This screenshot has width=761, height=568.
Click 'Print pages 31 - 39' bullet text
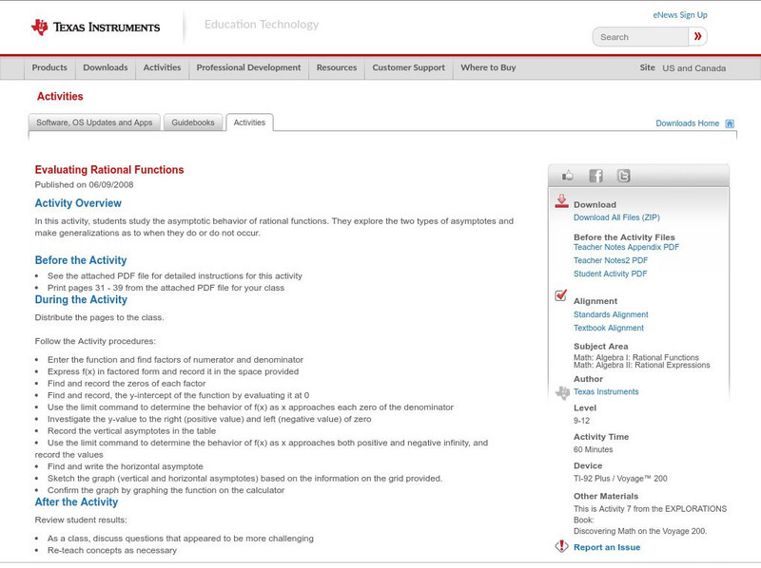point(166,288)
